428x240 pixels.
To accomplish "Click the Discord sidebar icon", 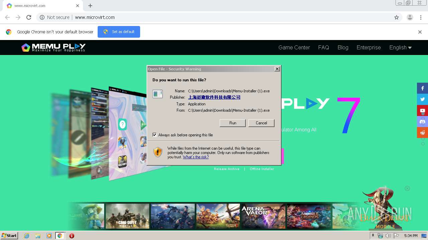I will coord(422,121).
